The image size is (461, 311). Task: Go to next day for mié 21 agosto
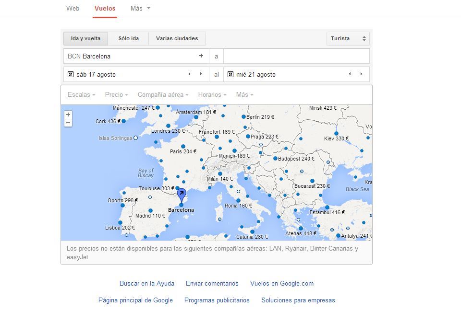(x=361, y=74)
